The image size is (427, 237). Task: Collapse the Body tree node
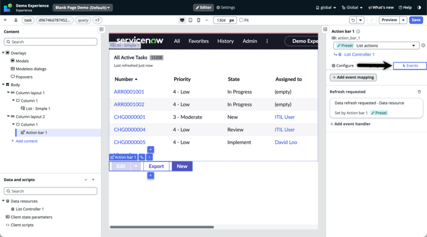pyautogui.click(x=3, y=85)
